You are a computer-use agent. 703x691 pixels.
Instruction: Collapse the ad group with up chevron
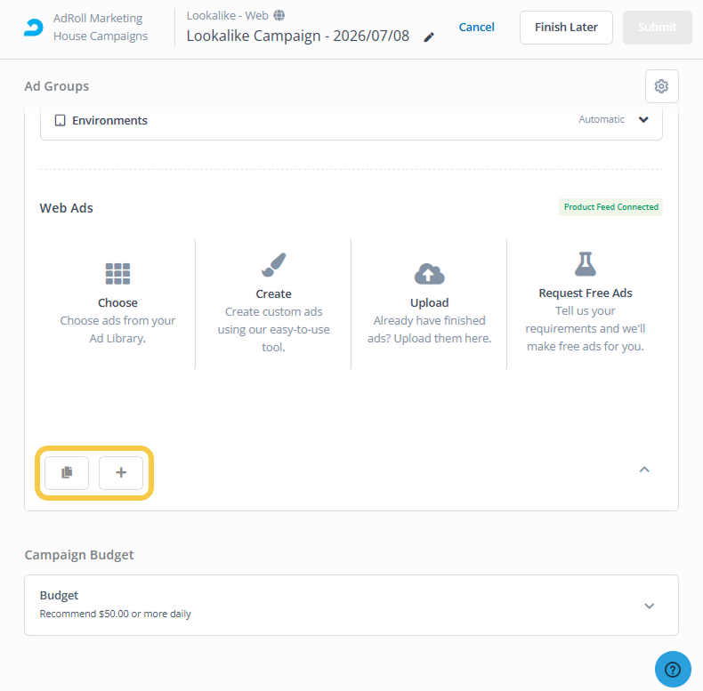click(x=644, y=470)
